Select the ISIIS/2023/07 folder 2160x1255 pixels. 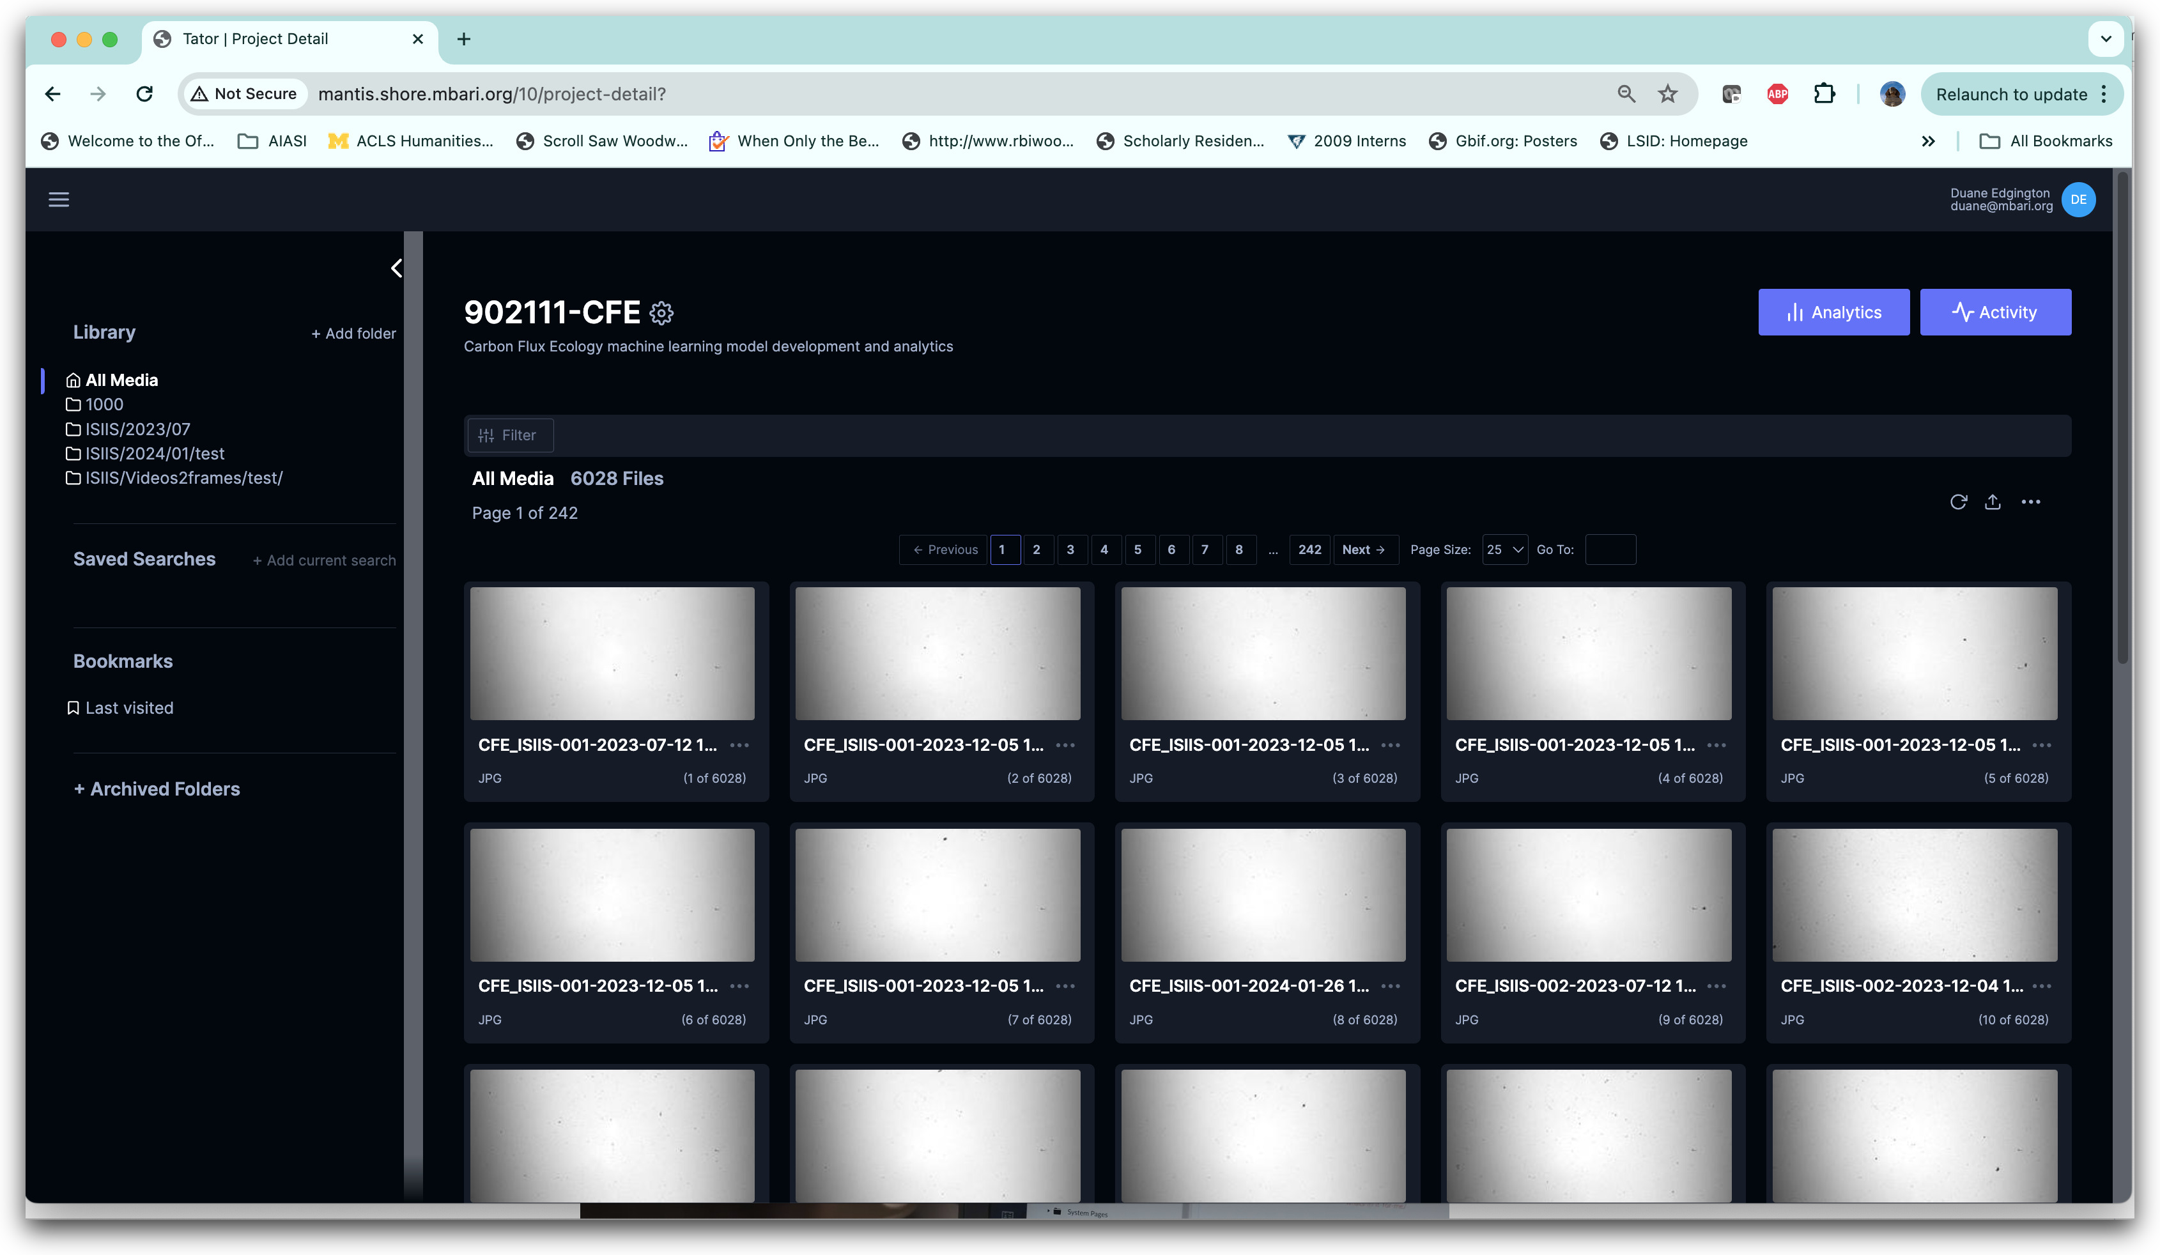point(137,429)
